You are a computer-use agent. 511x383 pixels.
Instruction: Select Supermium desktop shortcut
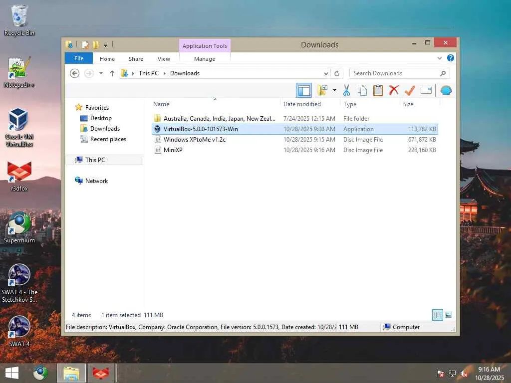tap(19, 227)
